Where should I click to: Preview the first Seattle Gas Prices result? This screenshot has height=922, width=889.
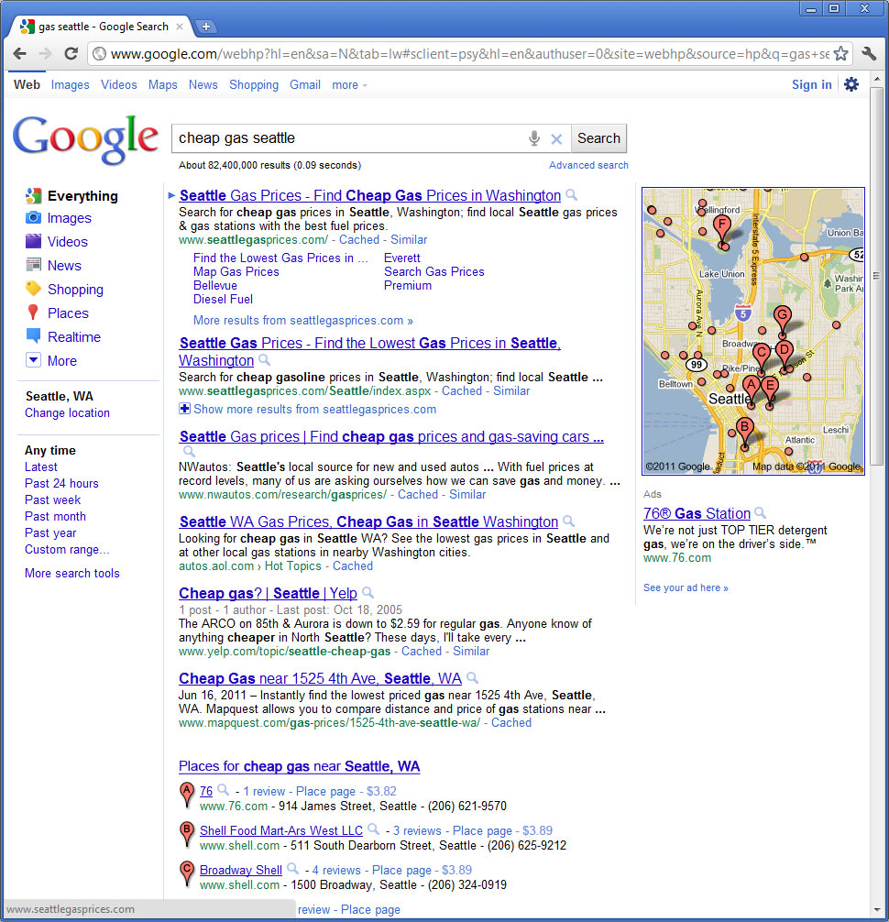pyautogui.click(x=571, y=194)
